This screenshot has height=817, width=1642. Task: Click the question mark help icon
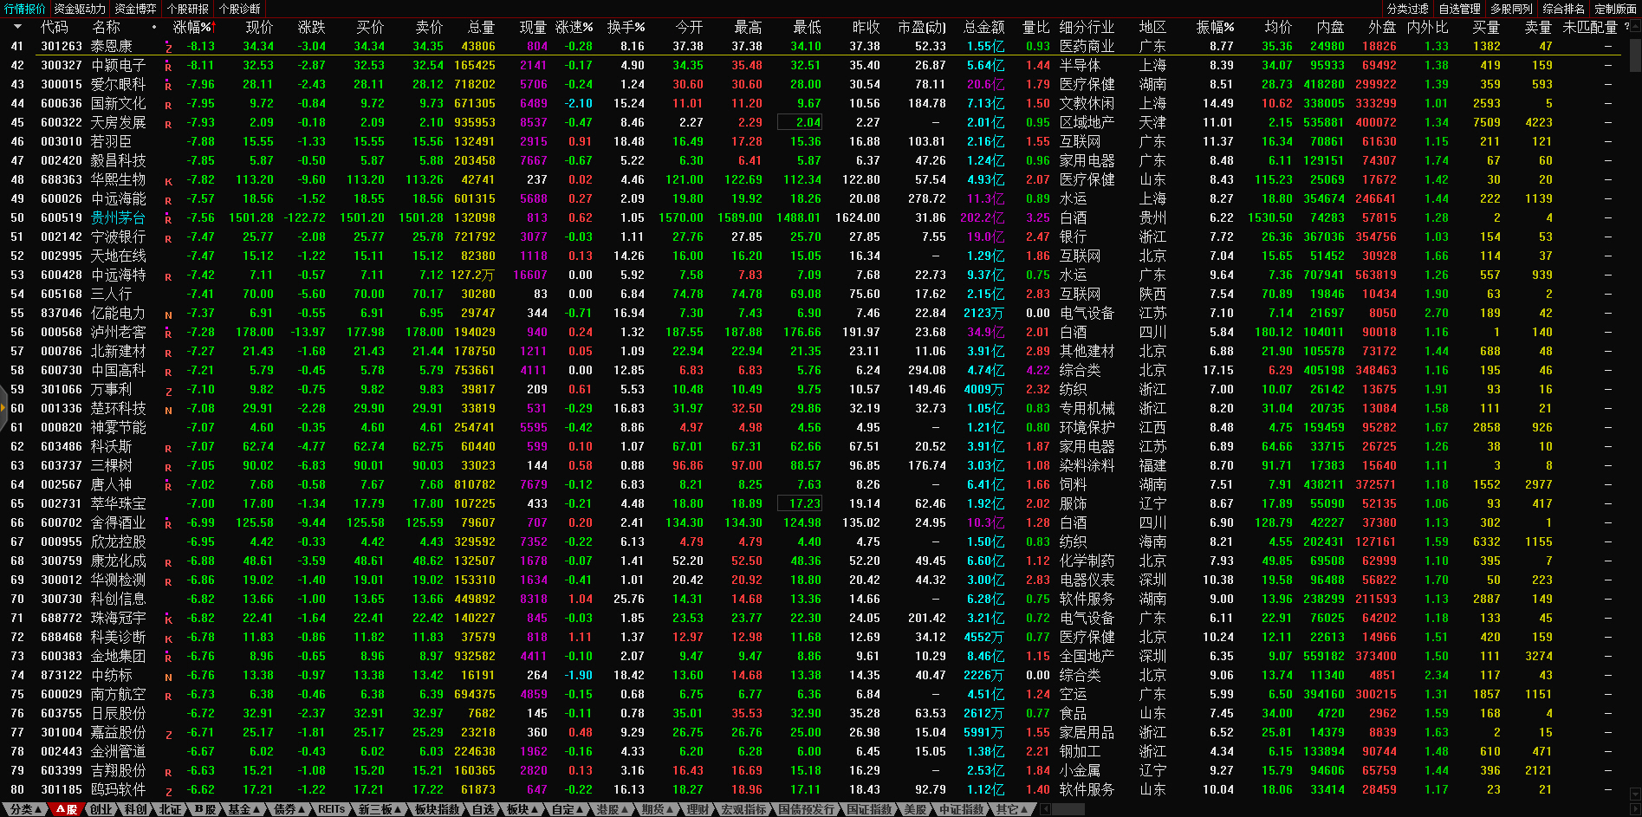(x=1626, y=27)
